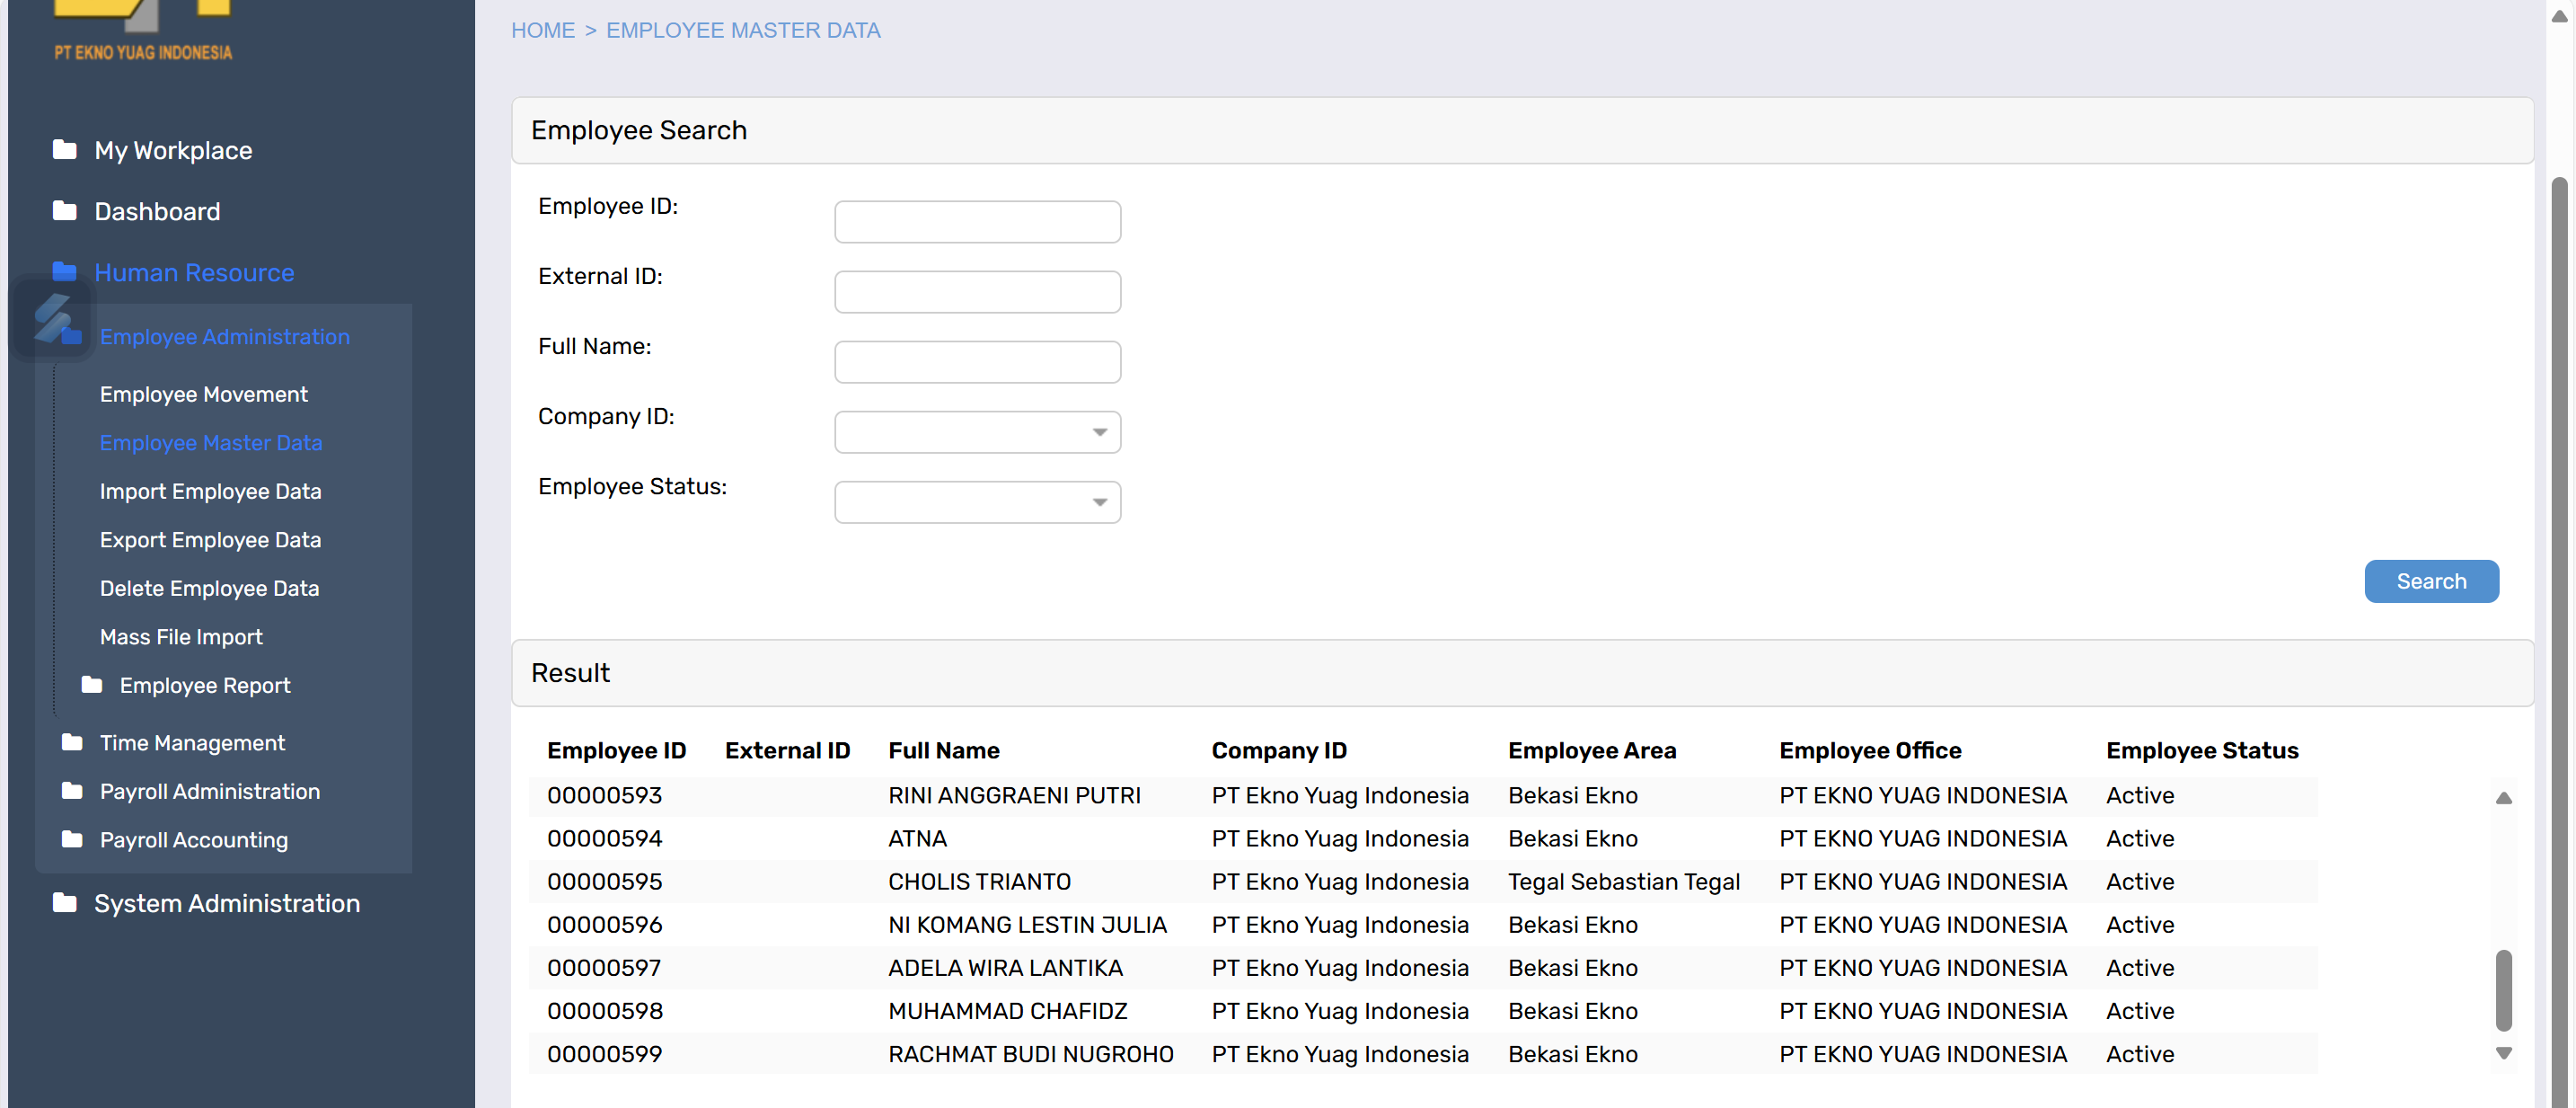Click name ADELA WIRA LANTIKA
This screenshot has height=1108, width=2576.
pos(1005,968)
